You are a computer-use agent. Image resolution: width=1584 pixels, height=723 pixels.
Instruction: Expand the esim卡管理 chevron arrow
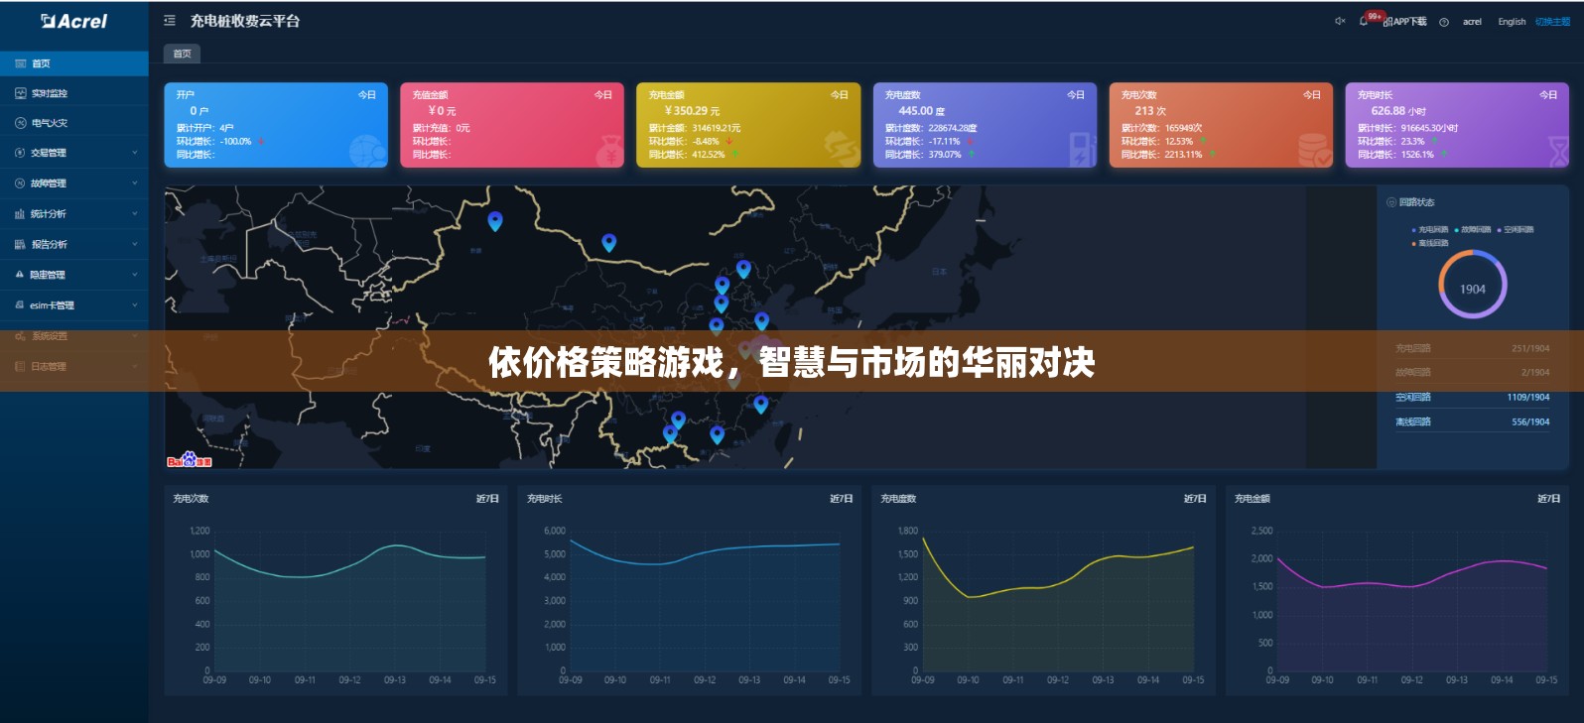tap(135, 305)
